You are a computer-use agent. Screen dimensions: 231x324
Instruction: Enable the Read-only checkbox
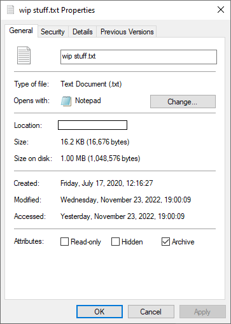[64, 241]
